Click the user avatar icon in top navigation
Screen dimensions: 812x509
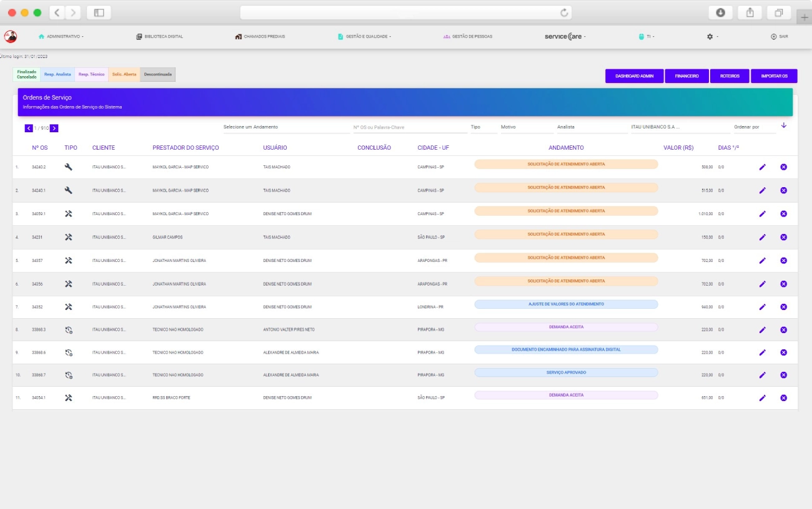(11, 37)
